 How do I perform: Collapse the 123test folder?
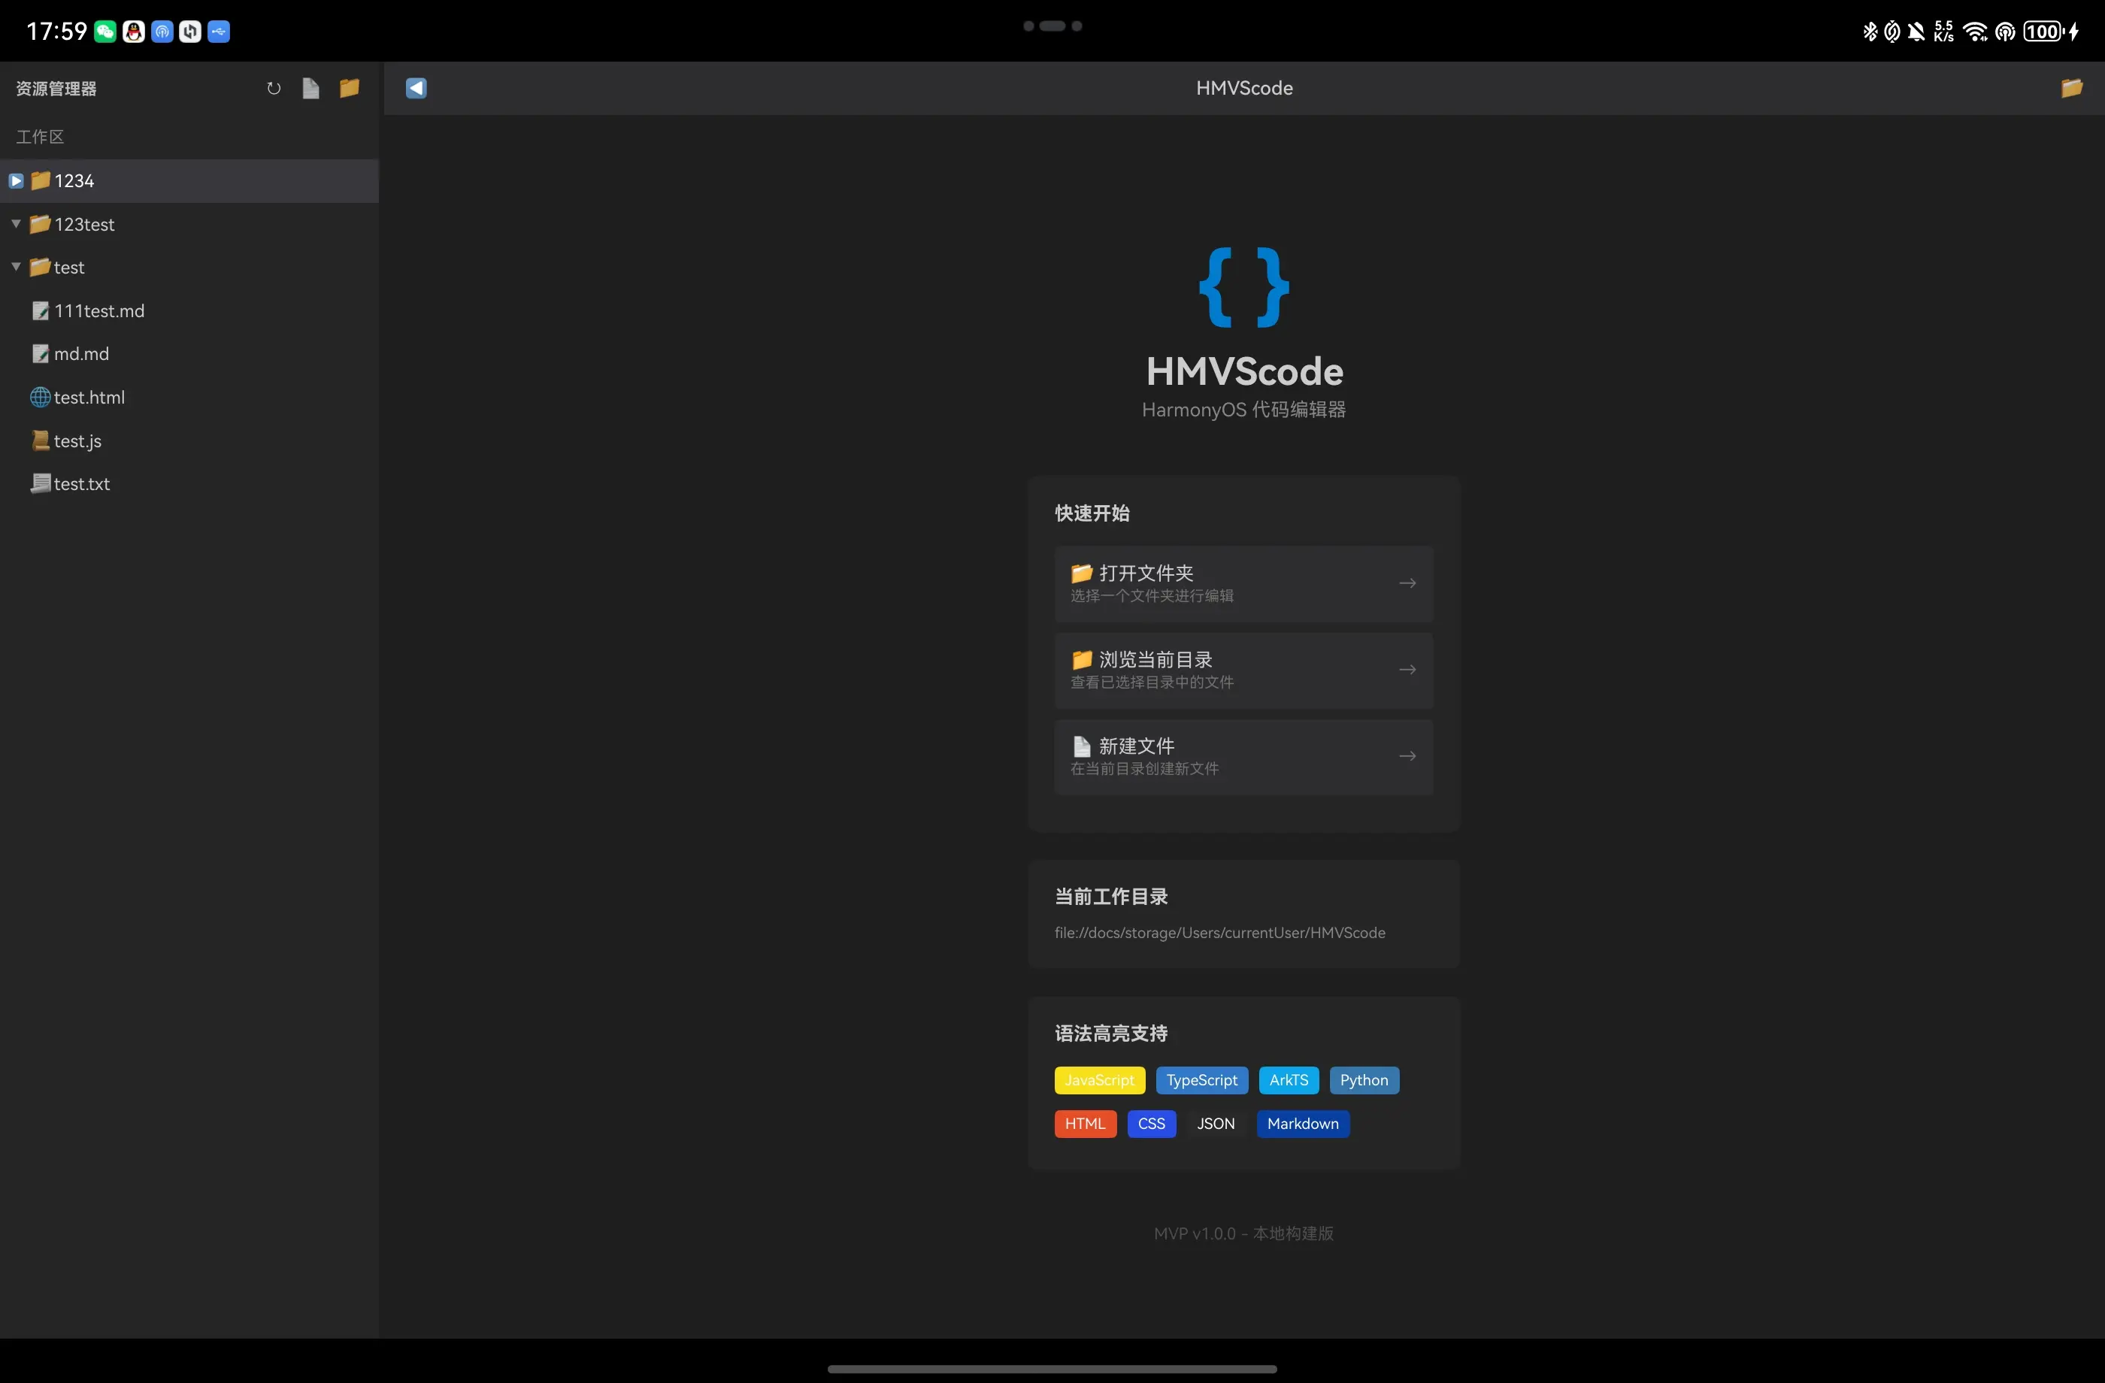(x=16, y=224)
